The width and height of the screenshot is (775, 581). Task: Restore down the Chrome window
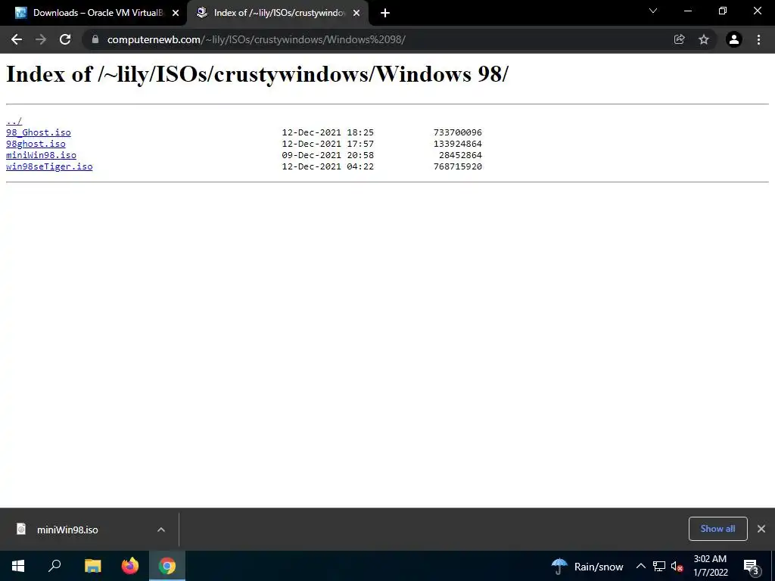[723, 11]
